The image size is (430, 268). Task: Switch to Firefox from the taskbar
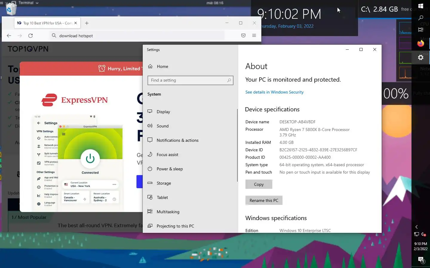coord(421,44)
